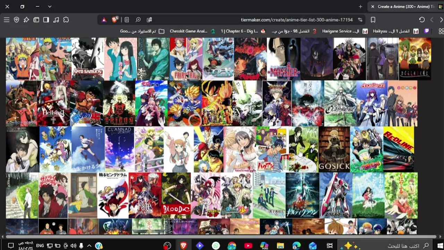Switch ENG input language in tray
This screenshot has height=250, width=444.
(40, 245)
